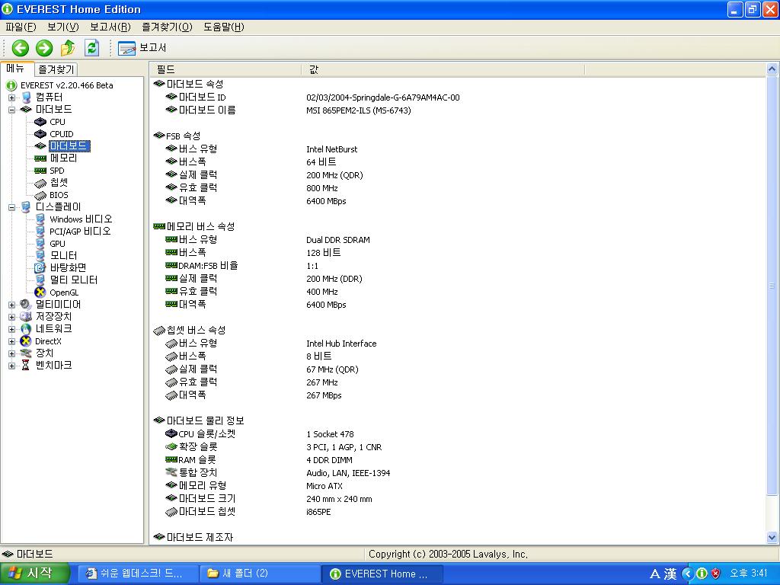Click the Intel Hub Interface value
This screenshot has width=780, height=585.
tap(341, 344)
